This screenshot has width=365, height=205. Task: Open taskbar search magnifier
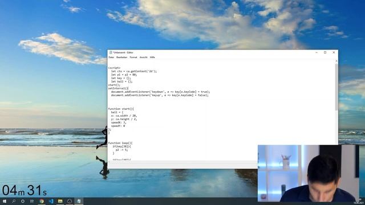(14, 201)
